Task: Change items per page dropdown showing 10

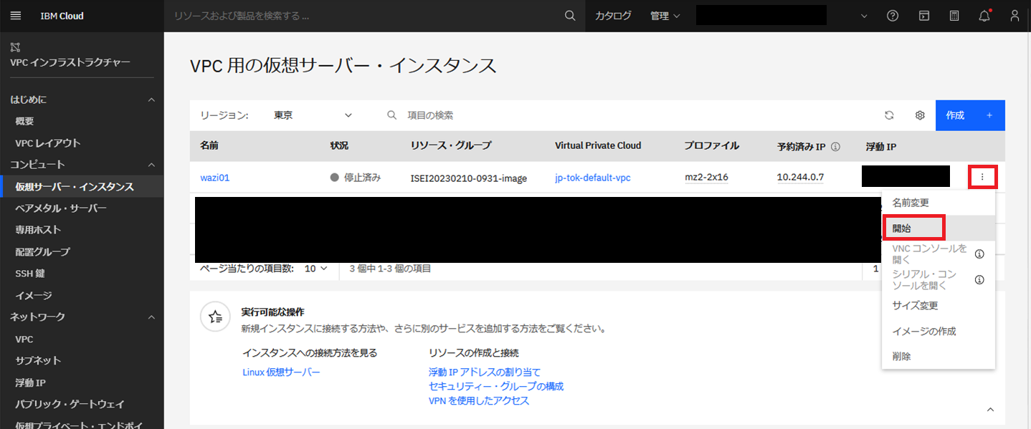Action: point(315,269)
